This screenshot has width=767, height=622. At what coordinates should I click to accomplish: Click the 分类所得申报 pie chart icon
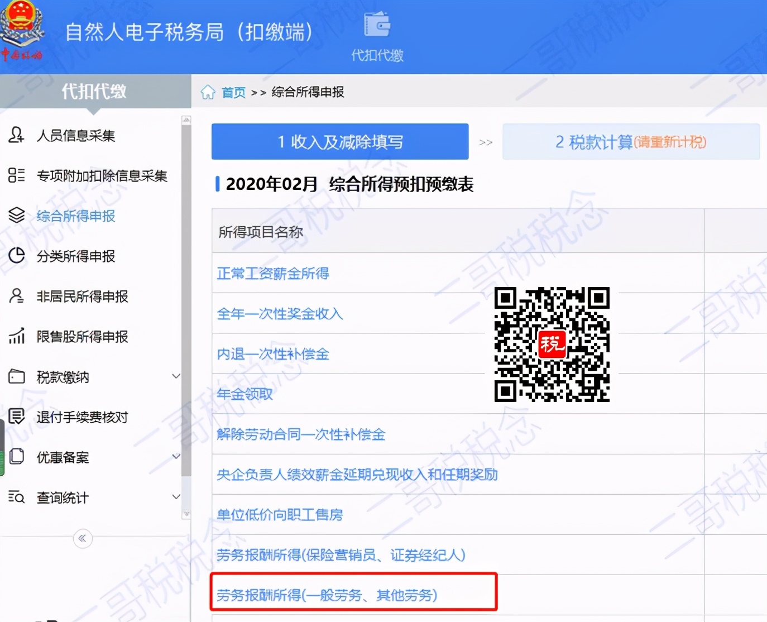(x=16, y=256)
